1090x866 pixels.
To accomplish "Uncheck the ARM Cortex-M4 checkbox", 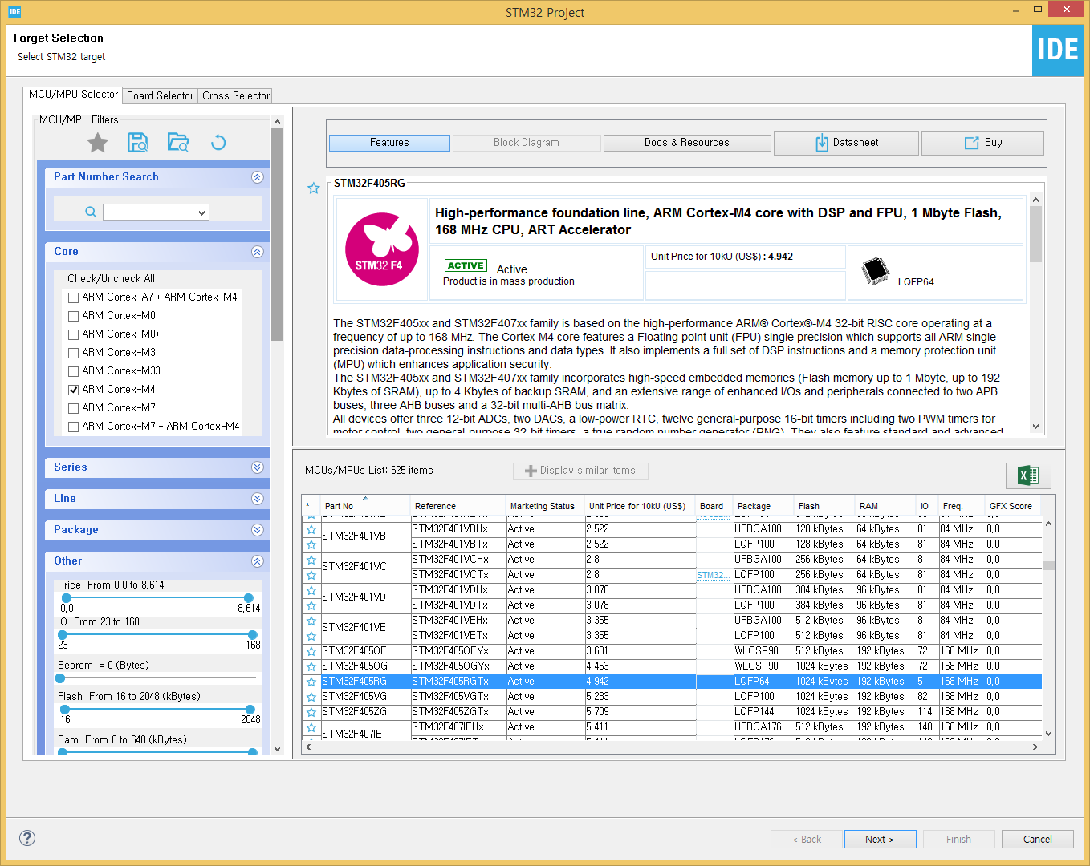I will coord(74,390).
